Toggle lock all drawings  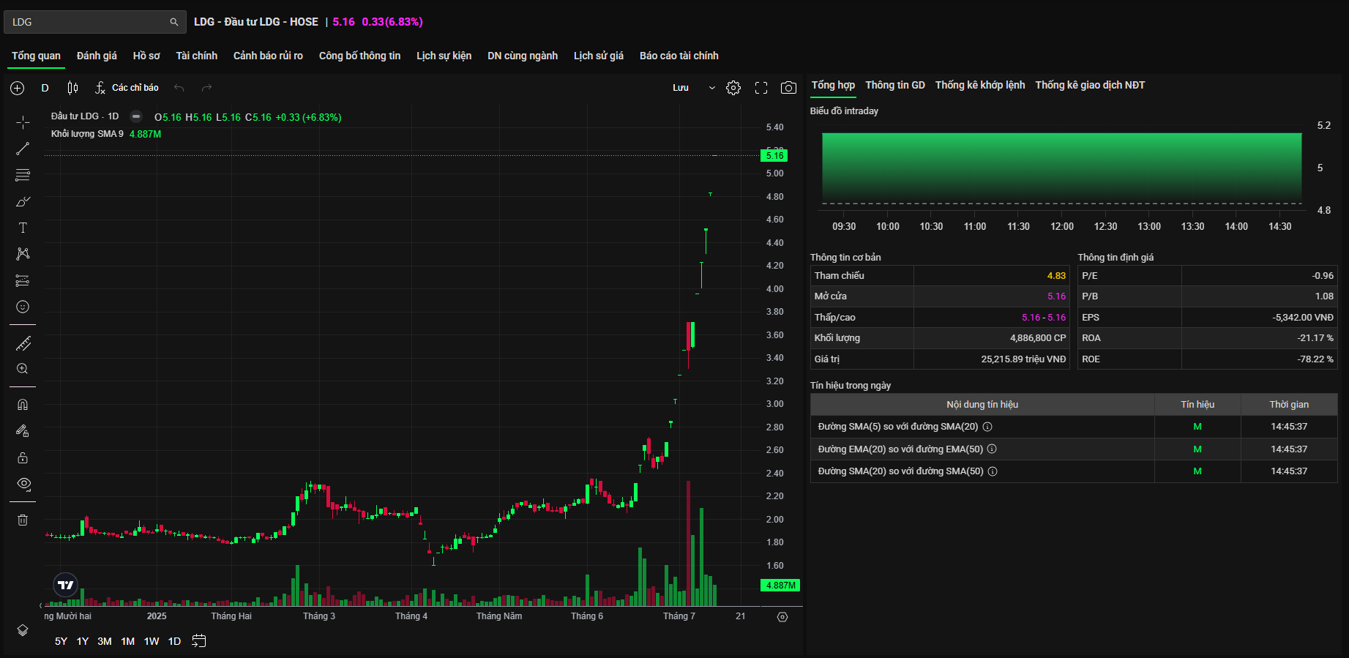(x=23, y=457)
